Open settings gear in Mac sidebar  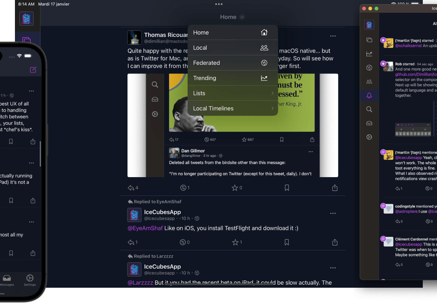point(369,137)
